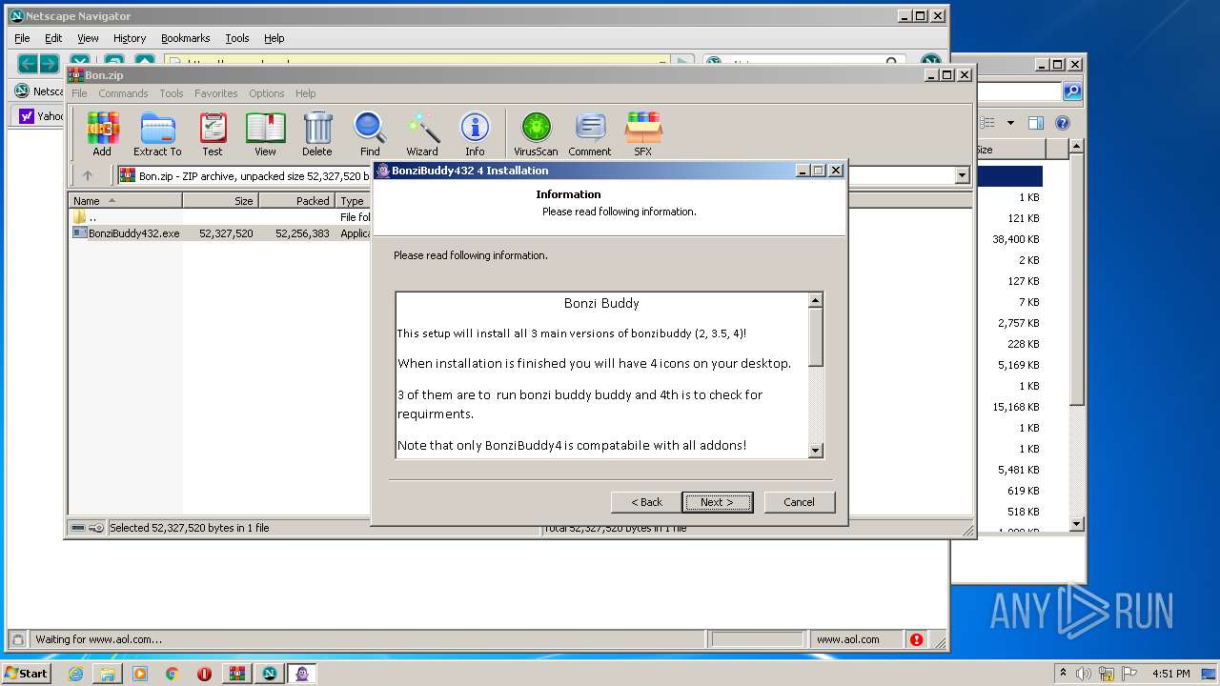Open the Tools menu in Netscape

point(237,38)
